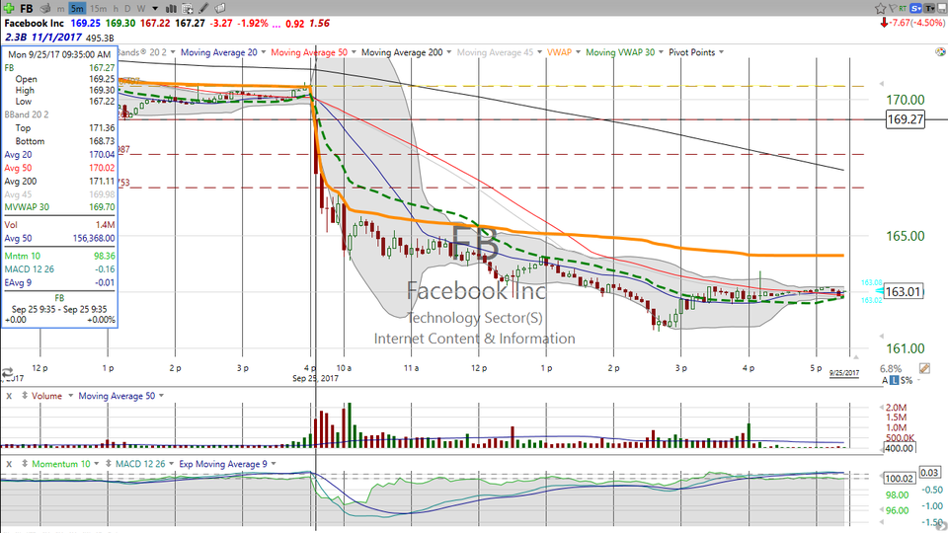This screenshot has width=948, height=533.
Task: Open Volume pane Moving Average 50 menu
Action: click(161, 396)
